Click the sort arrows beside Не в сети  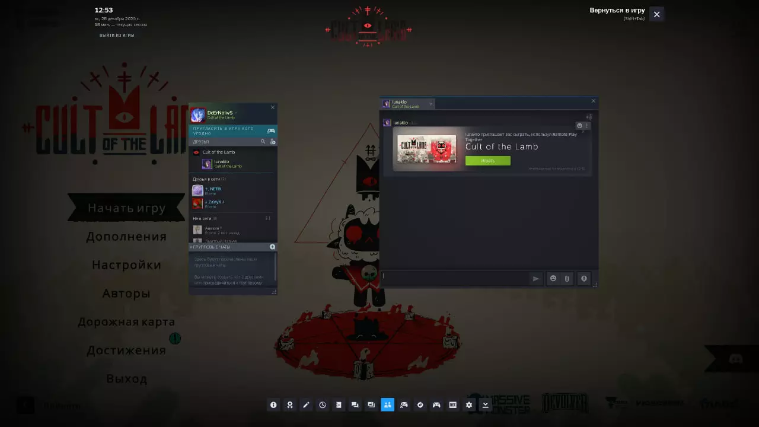268,218
